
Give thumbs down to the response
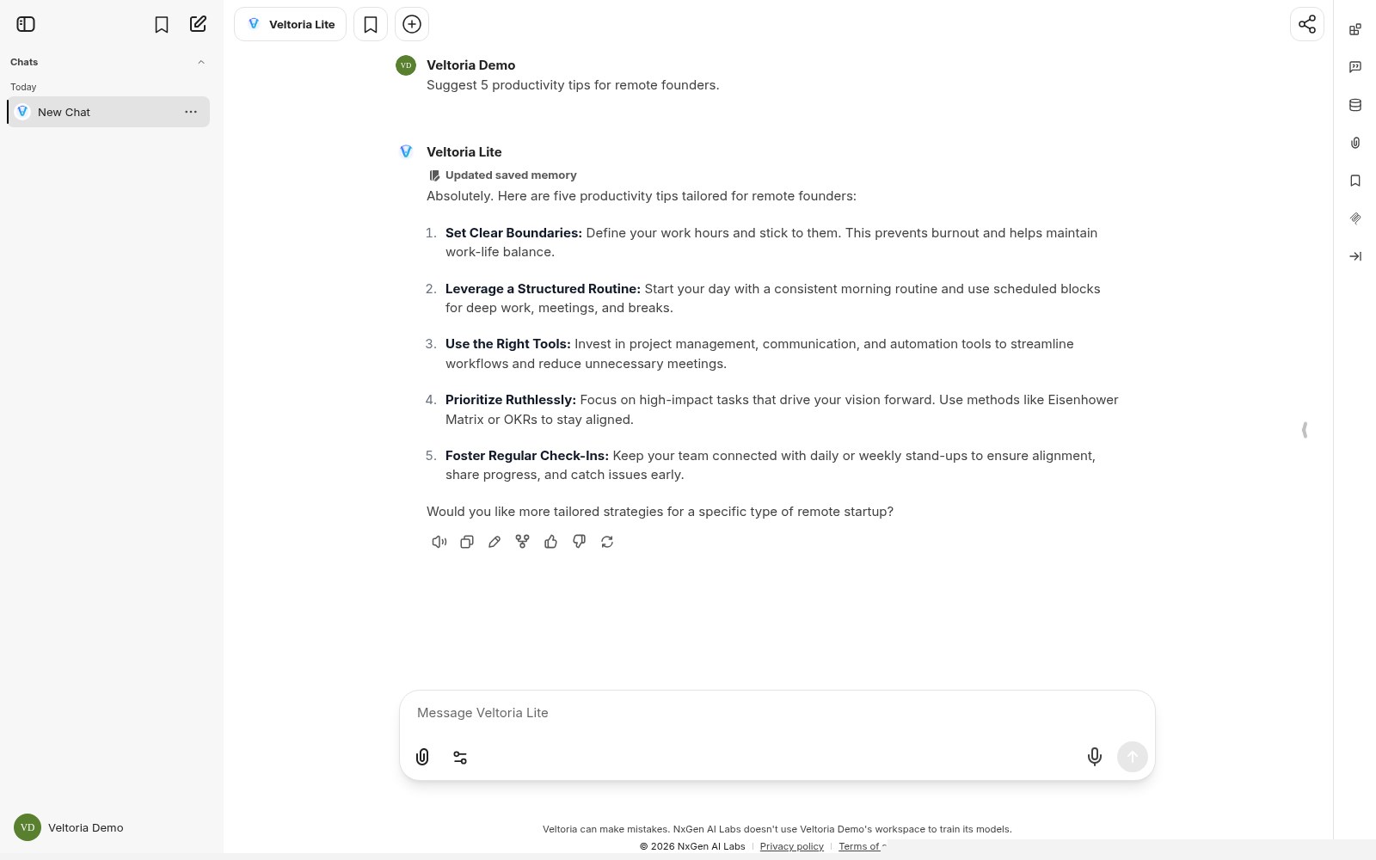pos(579,542)
